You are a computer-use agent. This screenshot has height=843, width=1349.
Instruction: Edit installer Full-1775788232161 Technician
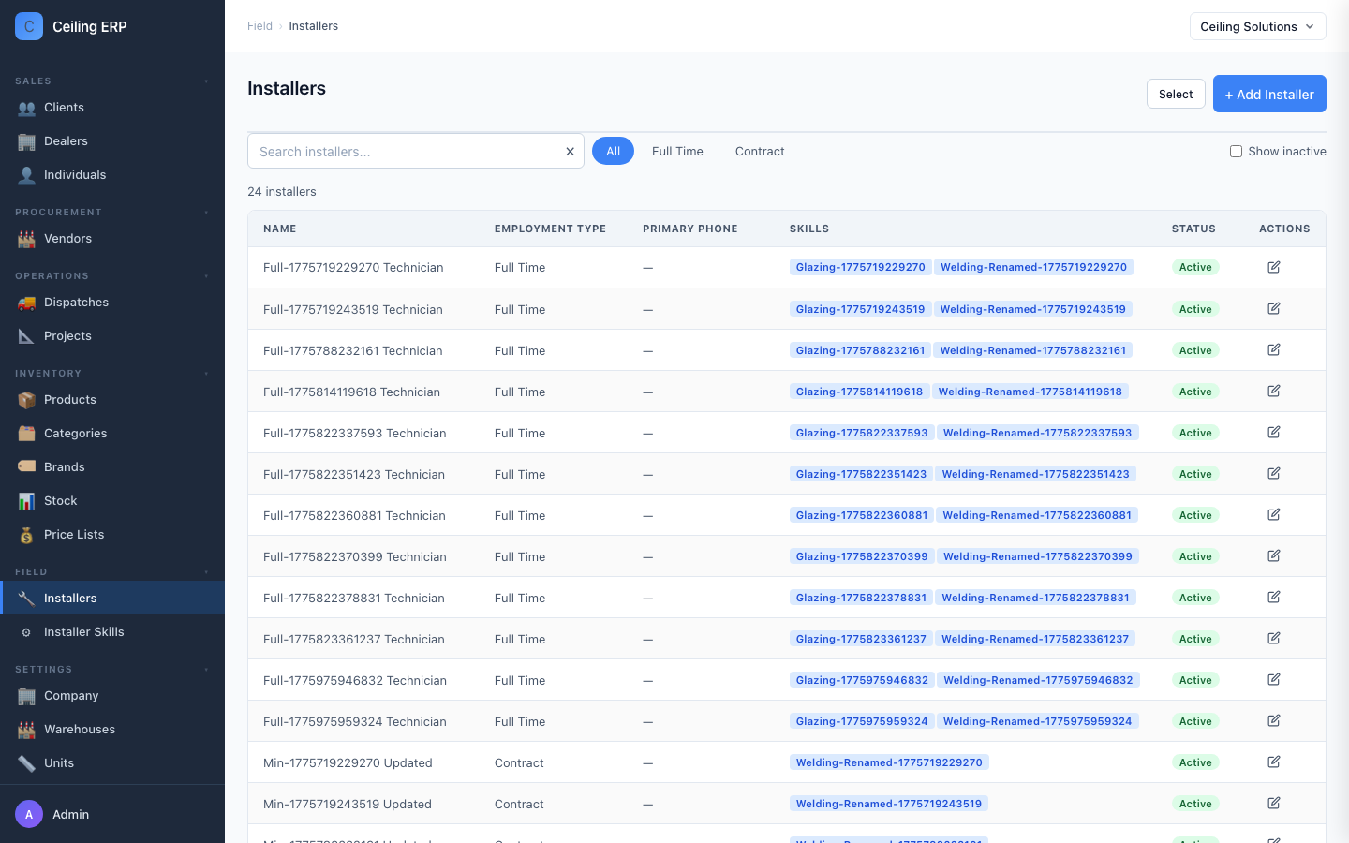(1274, 349)
